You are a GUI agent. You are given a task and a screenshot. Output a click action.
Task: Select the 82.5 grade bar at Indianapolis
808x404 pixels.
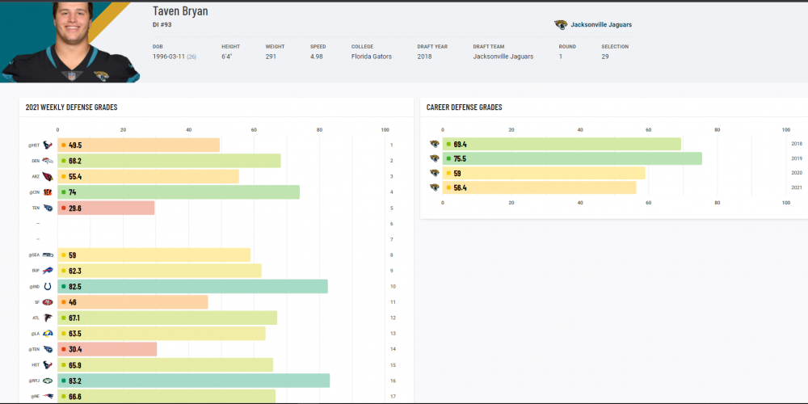point(193,287)
